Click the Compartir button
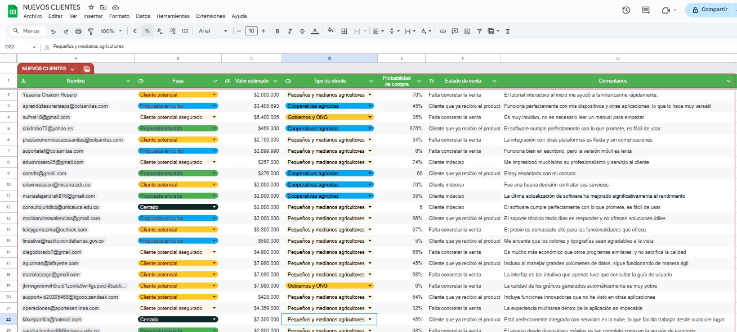 709,10
